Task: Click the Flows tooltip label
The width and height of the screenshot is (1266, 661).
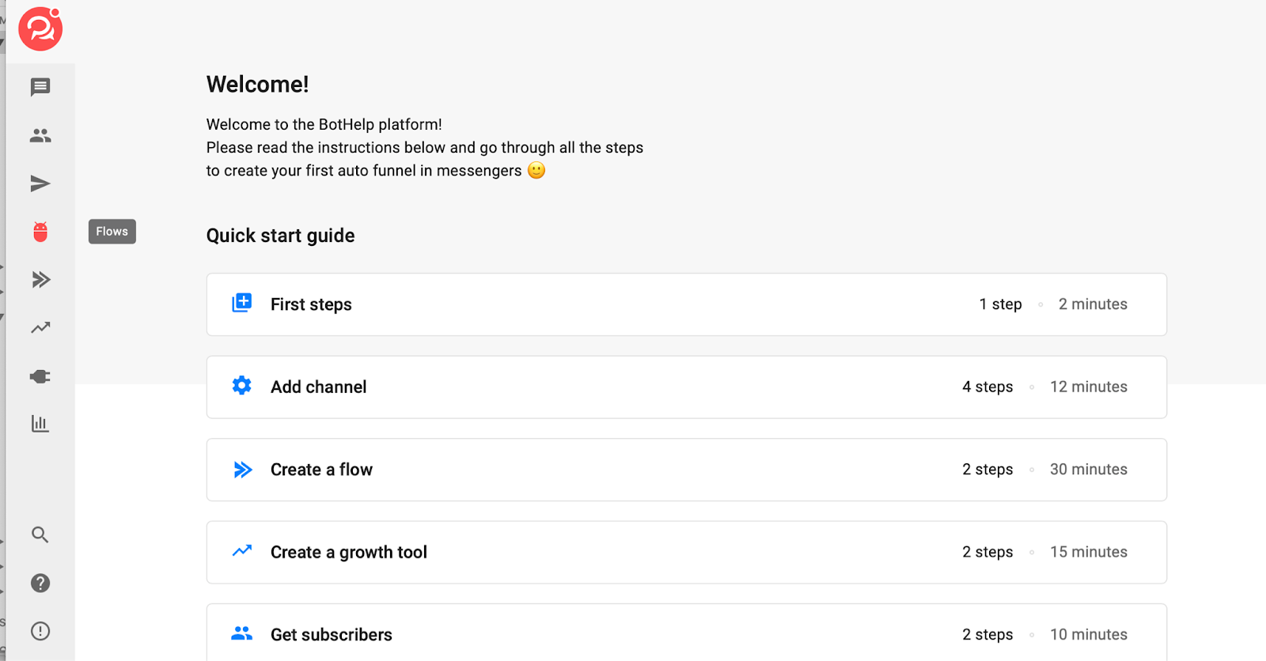Action: [x=112, y=232]
